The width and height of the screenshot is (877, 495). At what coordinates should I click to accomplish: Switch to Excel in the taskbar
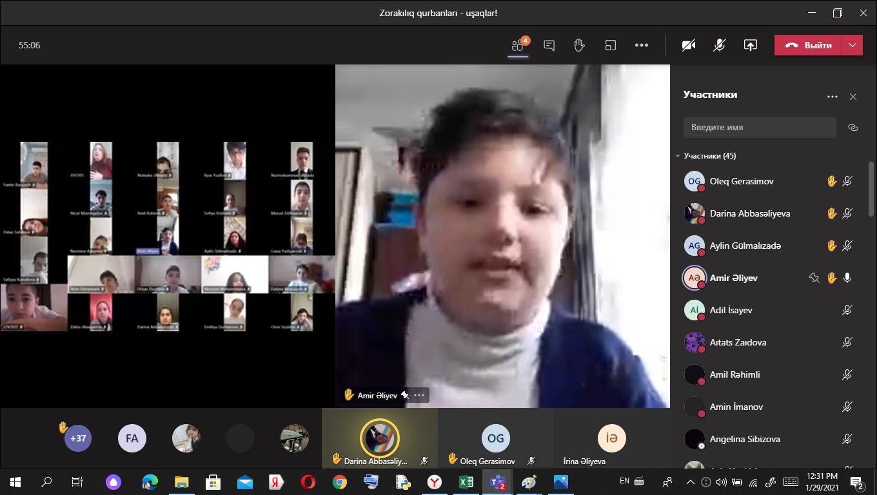tap(466, 482)
